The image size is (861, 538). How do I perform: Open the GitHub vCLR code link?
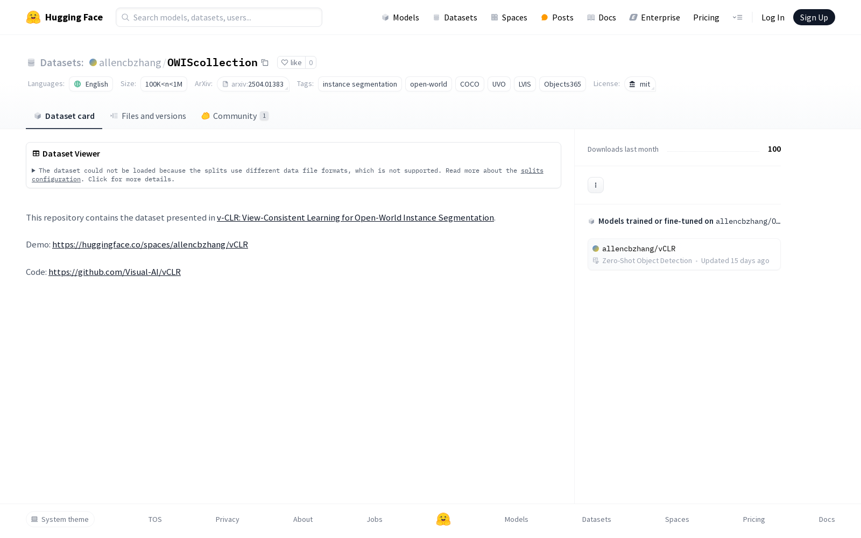click(x=115, y=272)
